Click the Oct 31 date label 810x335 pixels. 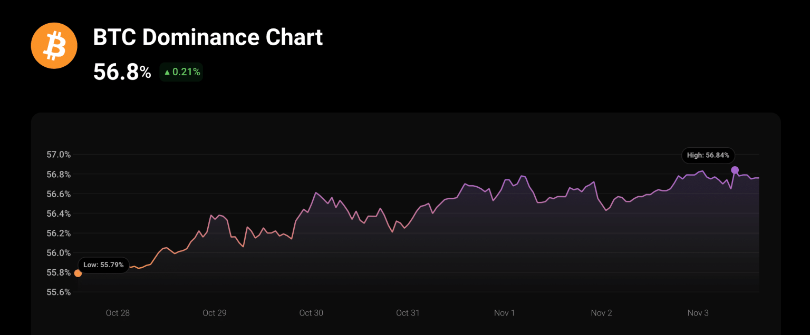408,313
